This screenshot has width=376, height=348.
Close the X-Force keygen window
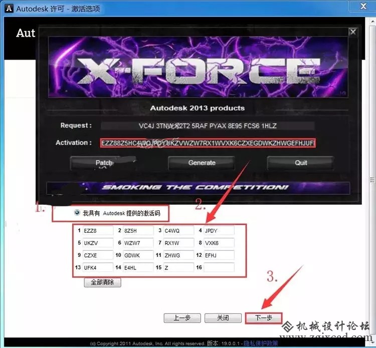tap(353, 32)
